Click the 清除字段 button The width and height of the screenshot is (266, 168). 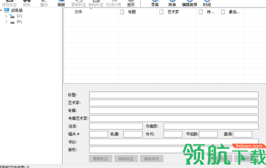tap(151, 159)
